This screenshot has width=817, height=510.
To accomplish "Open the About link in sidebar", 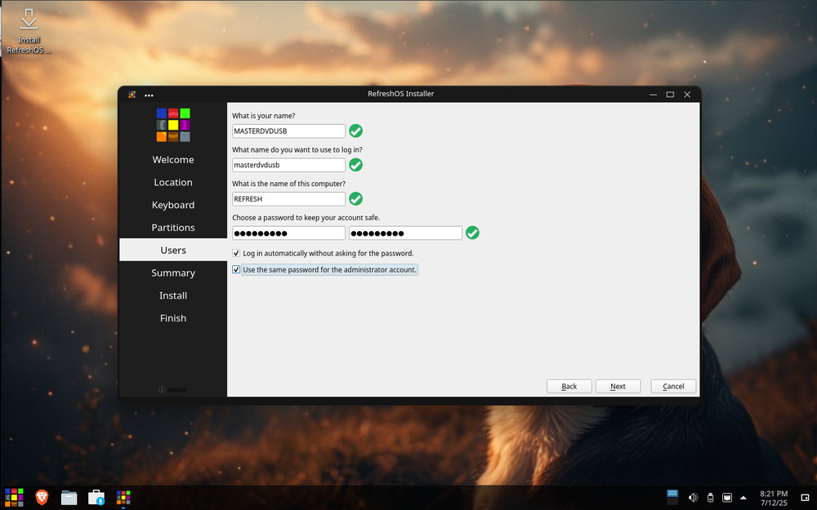I will tap(173, 389).
